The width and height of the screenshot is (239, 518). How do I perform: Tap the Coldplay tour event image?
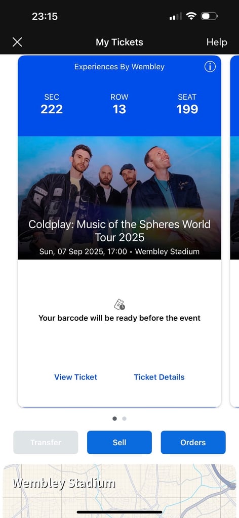119,198
